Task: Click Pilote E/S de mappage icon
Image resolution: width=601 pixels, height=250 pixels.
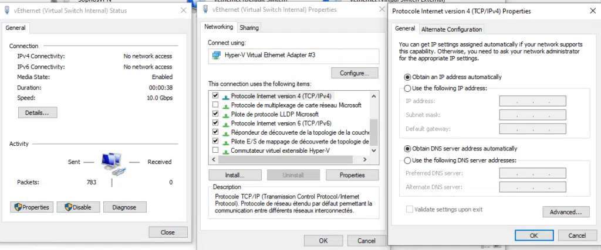Action: 226,142
